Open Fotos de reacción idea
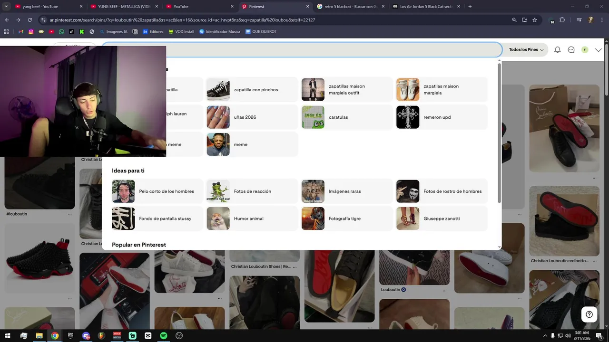Screen dimensions: 609x342 [x=252, y=191]
